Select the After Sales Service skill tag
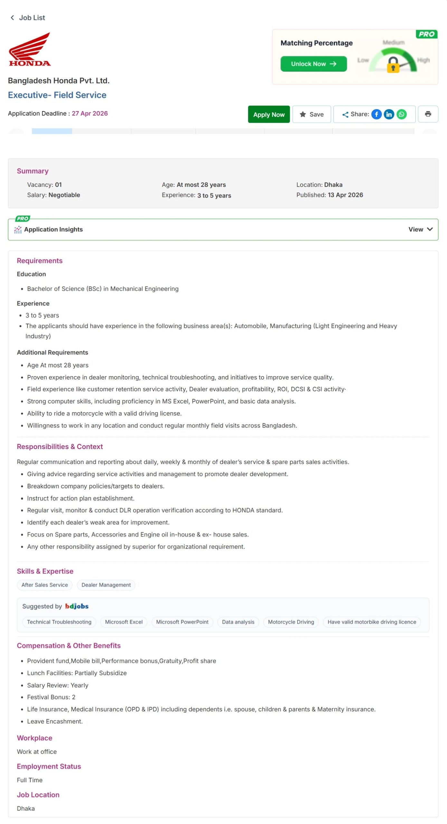Image resolution: width=447 pixels, height=824 pixels. (x=44, y=585)
